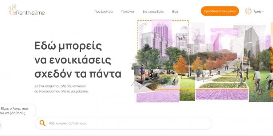Click the drone in the hero image
Screen dimensions: 273x136
point(181,38)
